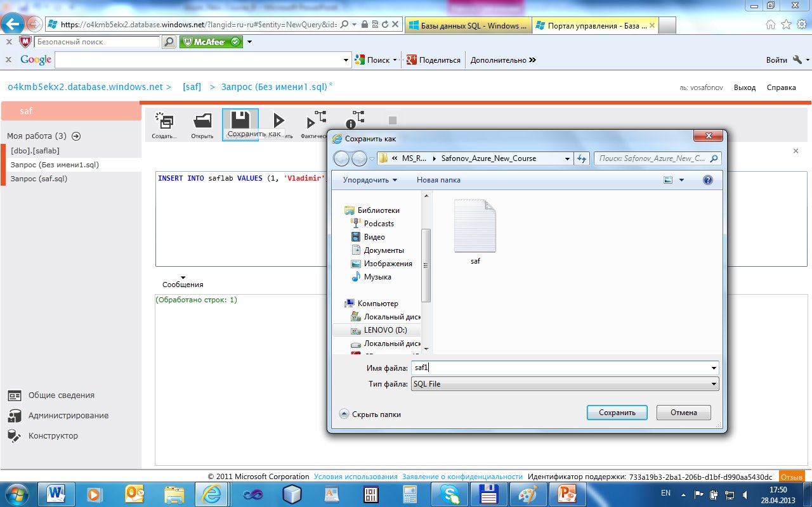
Task: Click the Word icon in taskbar
Action: [x=57, y=494]
